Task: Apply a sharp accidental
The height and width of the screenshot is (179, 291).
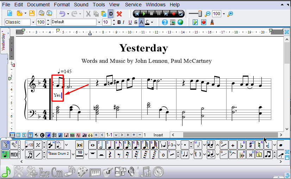Action: click(x=250, y=145)
